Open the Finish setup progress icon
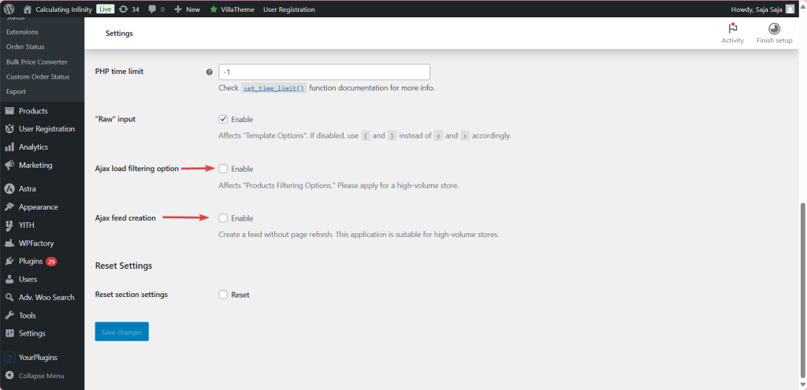This screenshot has width=807, height=390. 774,28
